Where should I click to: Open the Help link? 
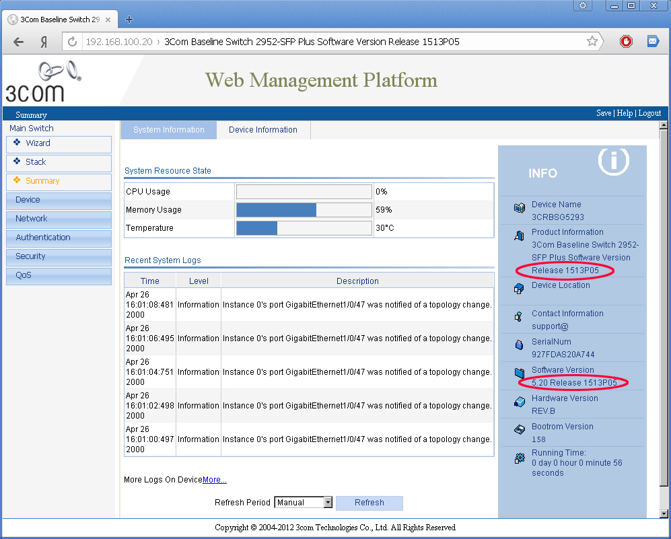click(625, 113)
